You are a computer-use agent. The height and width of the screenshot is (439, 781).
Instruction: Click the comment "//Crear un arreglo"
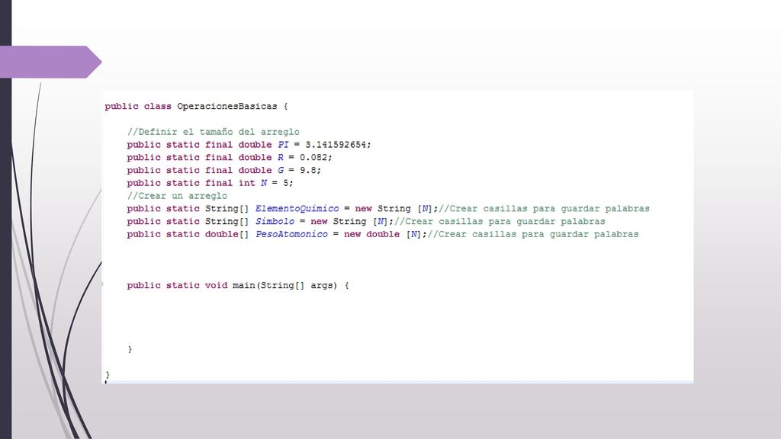click(177, 196)
